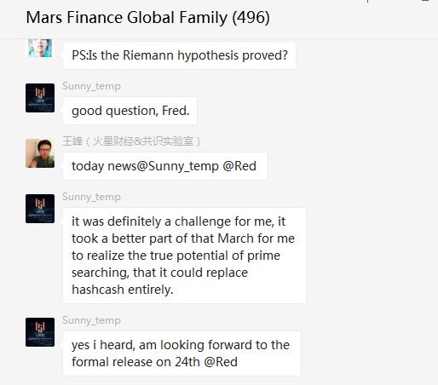Screen dimensions: 438x385
Task: Select the 'good question, Fred.' message bubble
Action: (130, 111)
